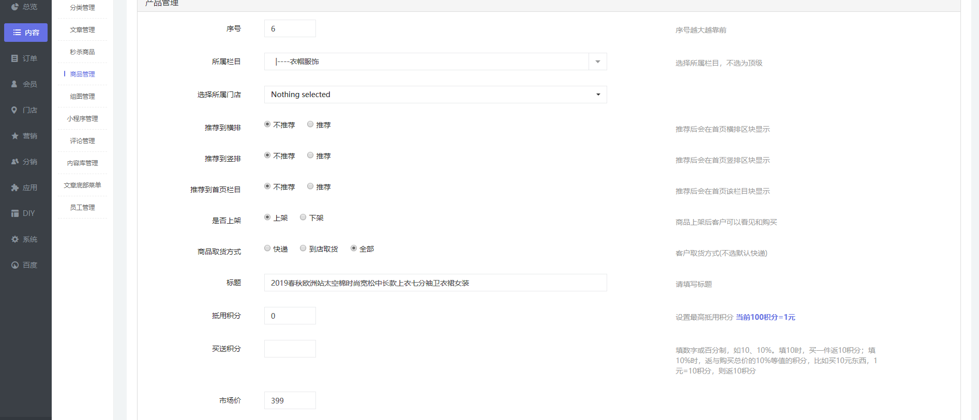The width and height of the screenshot is (979, 420).
Task: Open 总览 in main sidebar
Action: pyautogui.click(x=26, y=7)
